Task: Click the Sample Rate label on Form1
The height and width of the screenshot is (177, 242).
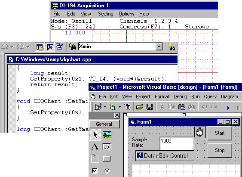Action: (140, 142)
